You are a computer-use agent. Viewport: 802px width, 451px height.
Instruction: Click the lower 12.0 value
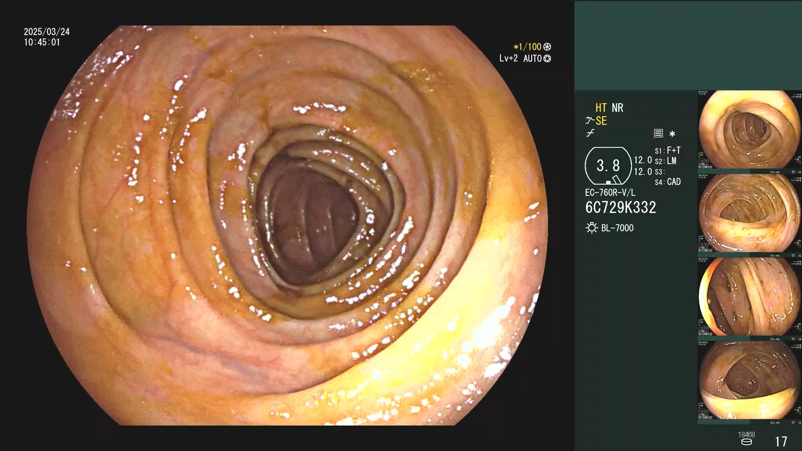coord(643,172)
